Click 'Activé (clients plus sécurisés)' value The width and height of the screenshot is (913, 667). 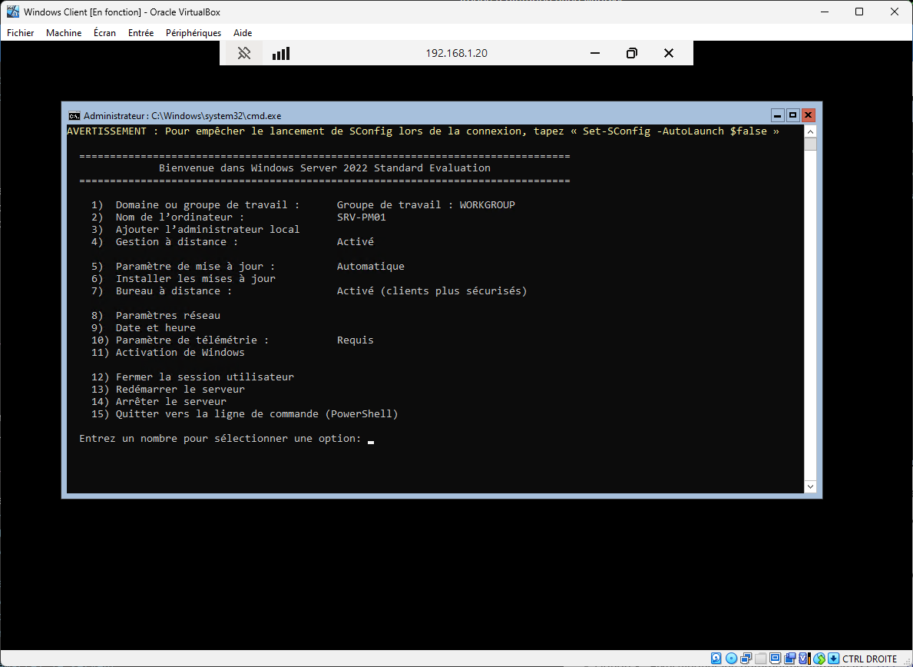click(432, 290)
